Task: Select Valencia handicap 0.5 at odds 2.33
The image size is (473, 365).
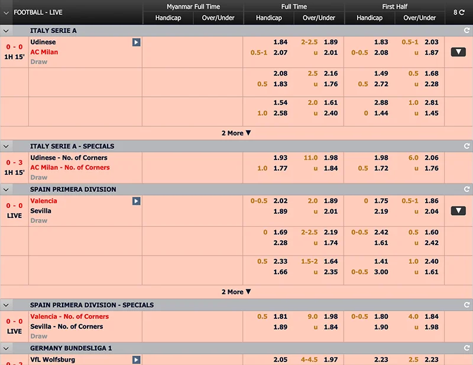Action: coord(280,261)
